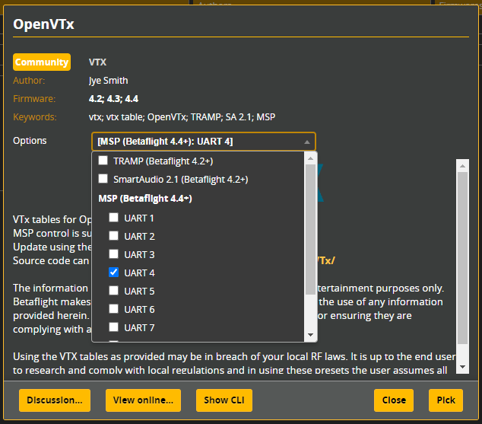Open the Discussion... link button
This screenshot has height=424, width=482.
[55, 400]
